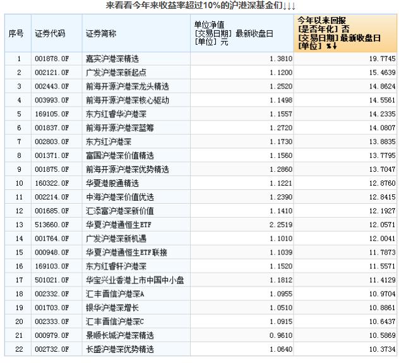Click the 证券代码 column header
399x363 pixels.
pos(51,33)
